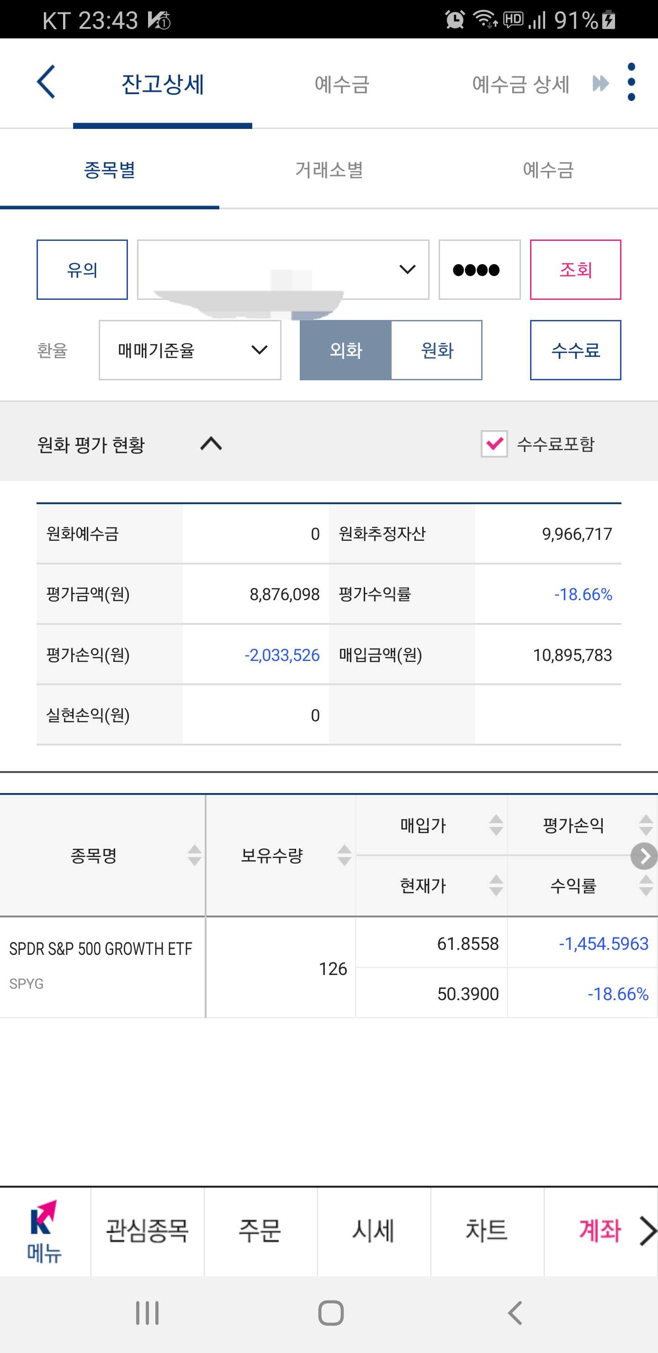The width and height of the screenshot is (658, 1353).
Task: Sort by 수익률 column arrows
Action: [646, 885]
